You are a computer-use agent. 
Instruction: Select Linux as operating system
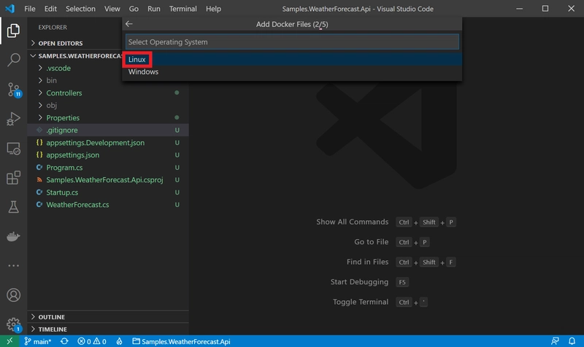pyautogui.click(x=292, y=60)
